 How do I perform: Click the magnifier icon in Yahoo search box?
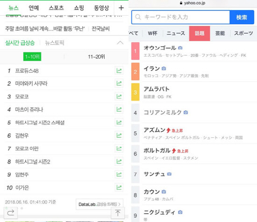[138, 17]
